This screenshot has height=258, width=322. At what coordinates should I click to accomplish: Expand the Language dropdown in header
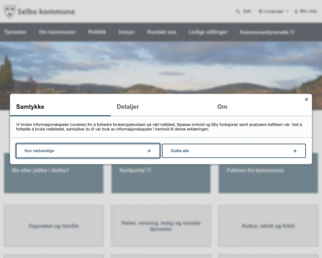click(x=273, y=11)
